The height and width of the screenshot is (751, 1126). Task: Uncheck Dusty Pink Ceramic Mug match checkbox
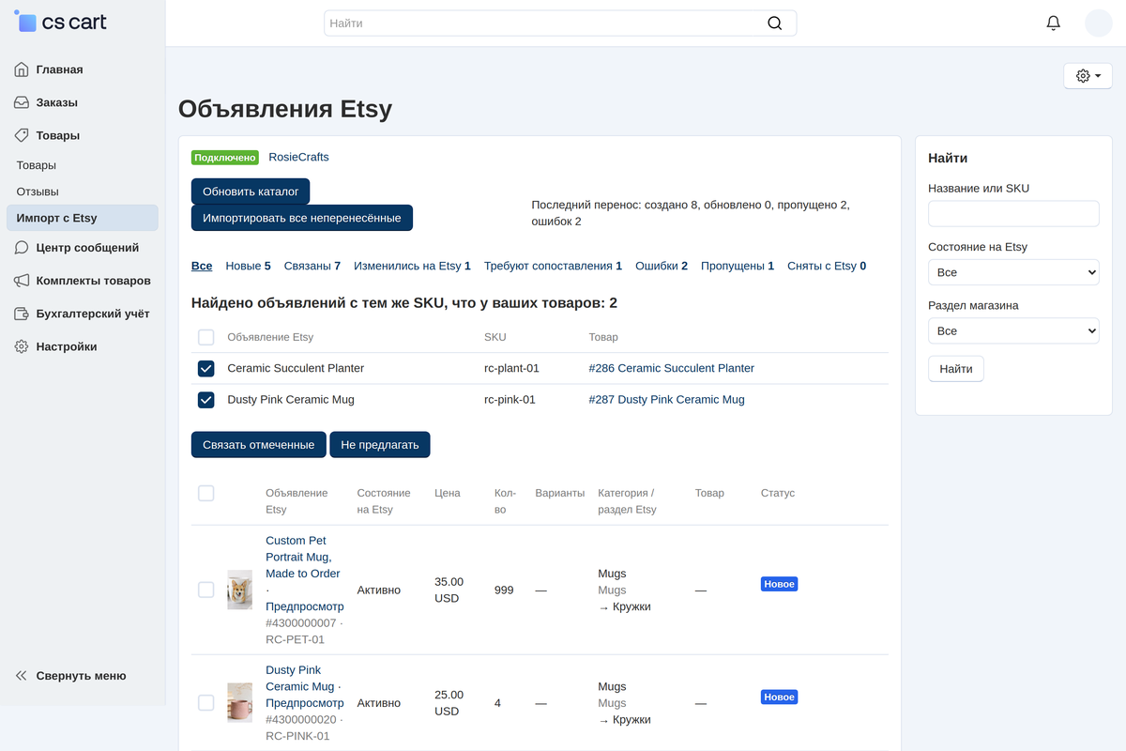click(206, 400)
